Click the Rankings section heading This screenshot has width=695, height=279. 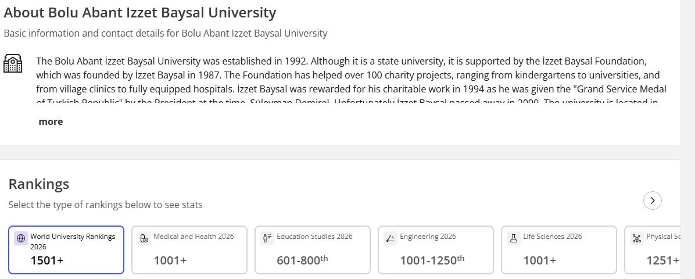click(x=39, y=184)
